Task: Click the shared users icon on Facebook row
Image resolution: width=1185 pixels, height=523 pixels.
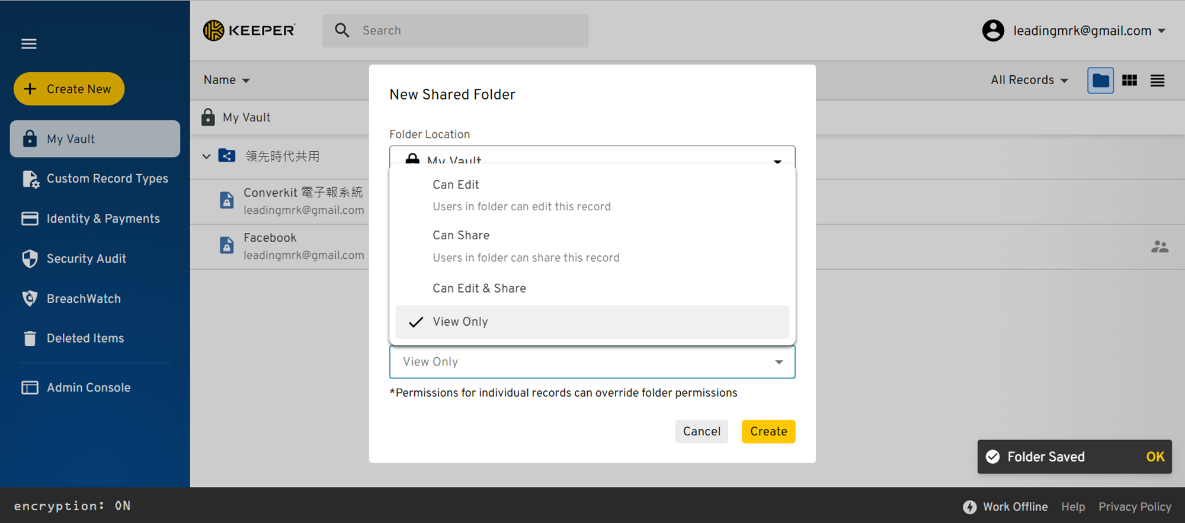Action: (1160, 247)
